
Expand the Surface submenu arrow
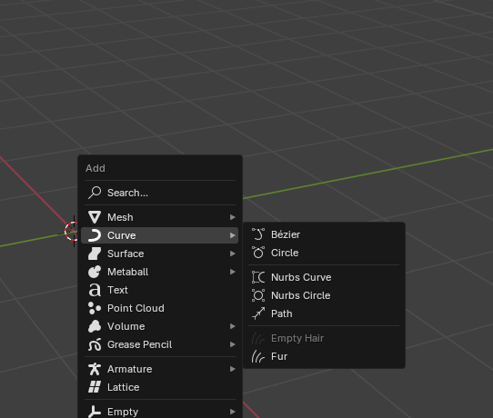[232, 254]
